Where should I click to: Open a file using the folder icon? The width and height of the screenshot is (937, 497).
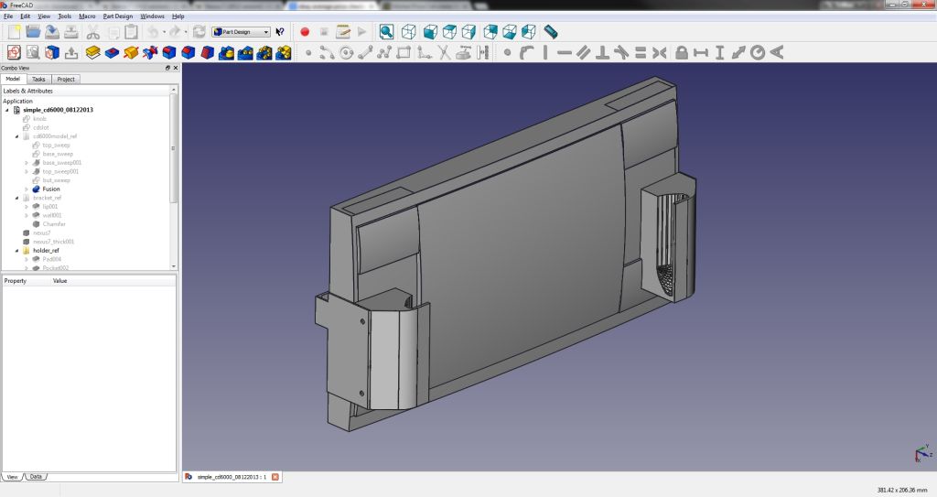pyautogui.click(x=33, y=32)
